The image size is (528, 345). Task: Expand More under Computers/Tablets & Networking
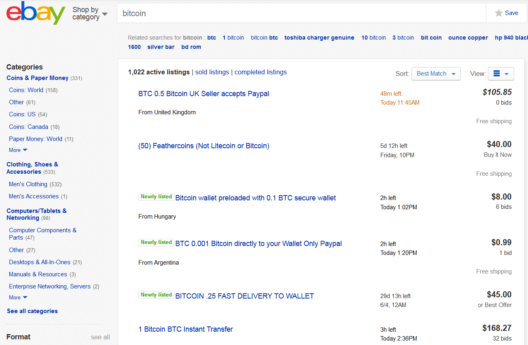pos(18,297)
